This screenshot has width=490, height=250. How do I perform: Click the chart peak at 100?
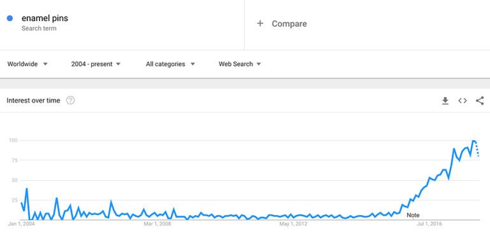coord(474,141)
